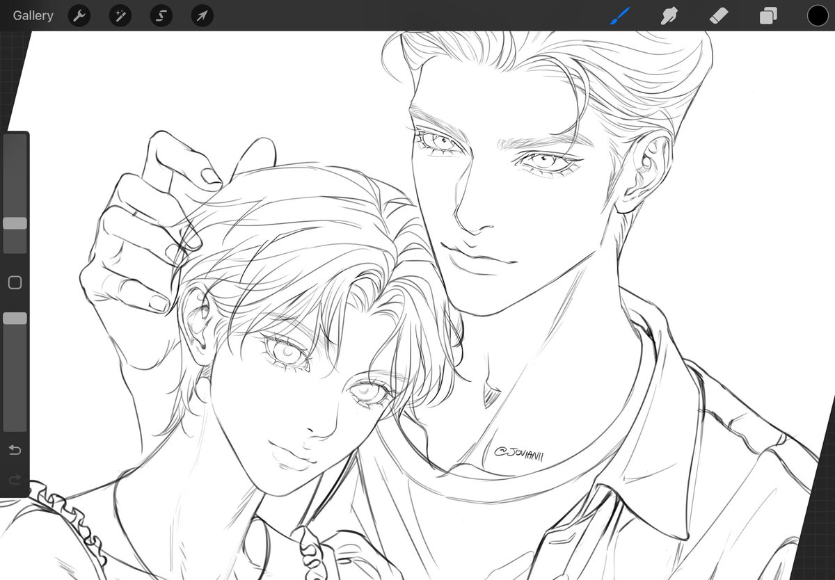Return to the Gallery

pyautogui.click(x=32, y=15)
